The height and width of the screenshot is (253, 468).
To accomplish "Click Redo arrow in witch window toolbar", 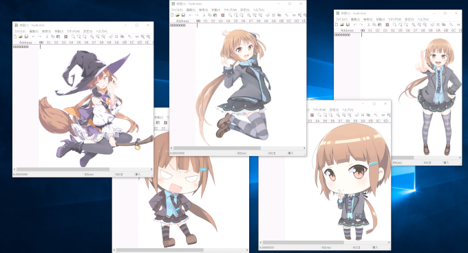I will pyautogui.click(x=39, y=36).
